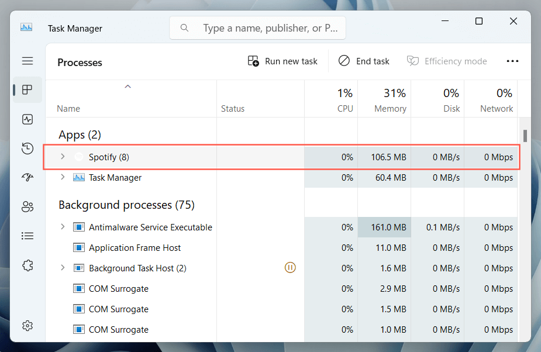The width and height of the screenshot is (541, 352).
Task: Expand the Spotify process group
Action: coord(63,157)
